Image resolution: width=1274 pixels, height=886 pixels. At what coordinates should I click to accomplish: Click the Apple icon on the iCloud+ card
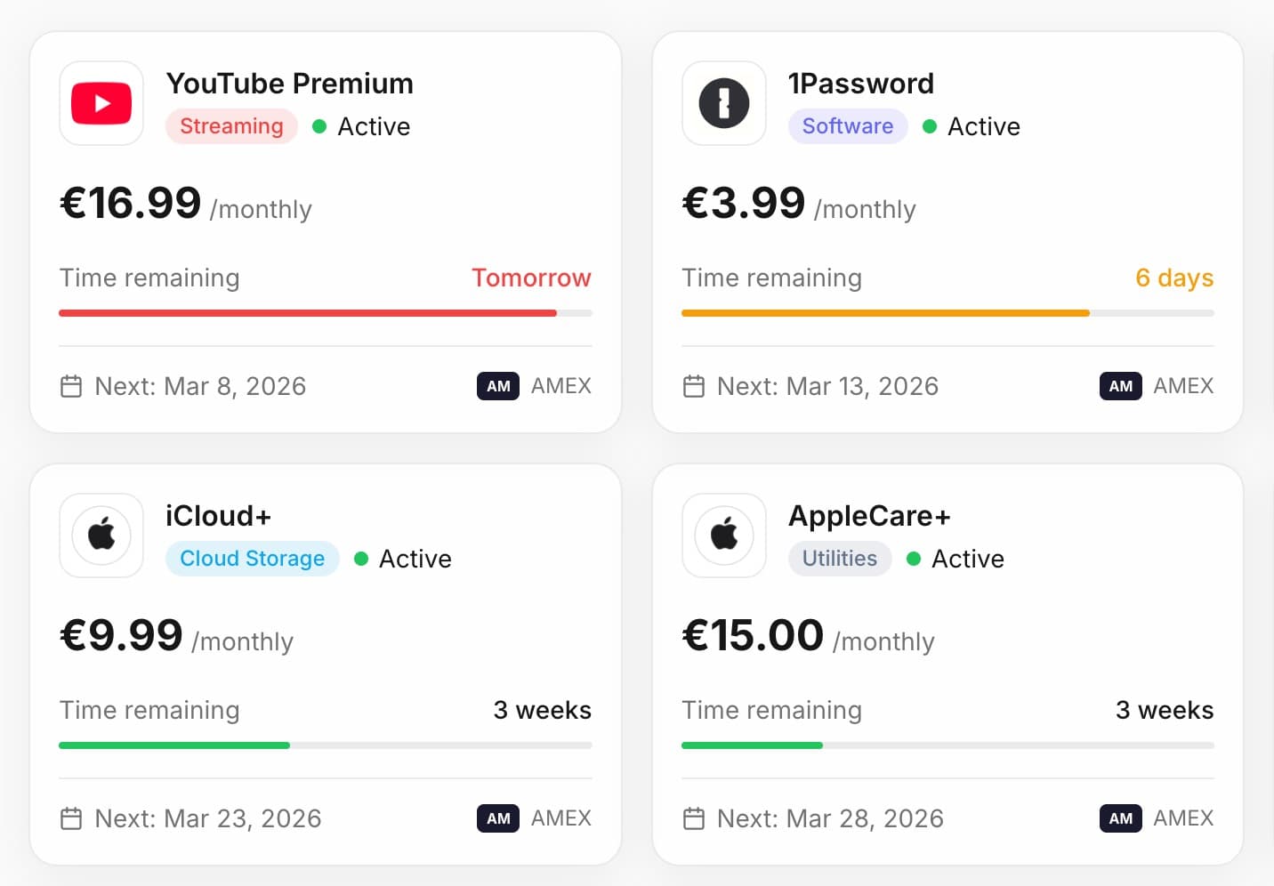[x=101, y=536]
